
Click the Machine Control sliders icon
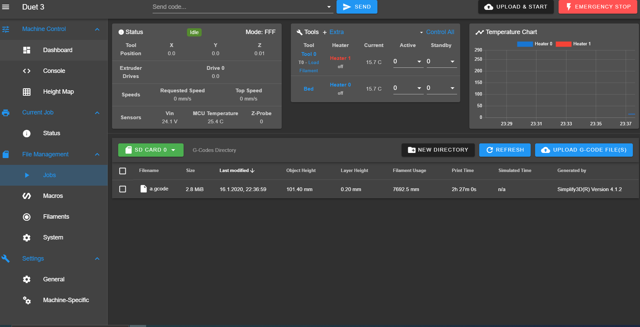point(5,29)
